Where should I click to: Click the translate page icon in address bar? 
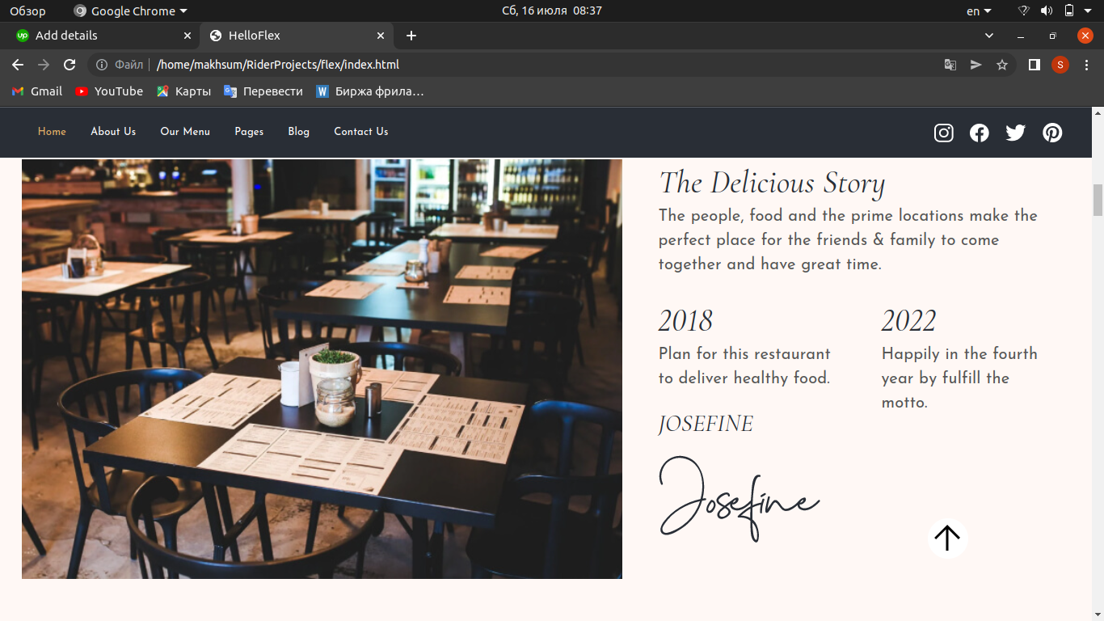[950, 65]
